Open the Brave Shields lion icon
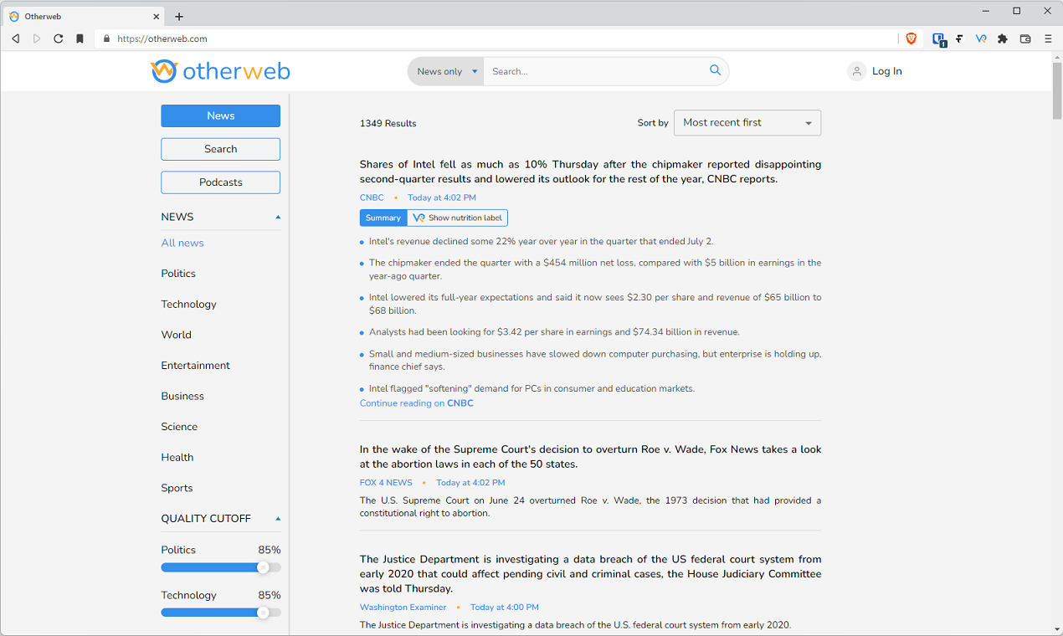Image resolution: width=1063 pixels, height=636 pixels. tap(912, 38)
